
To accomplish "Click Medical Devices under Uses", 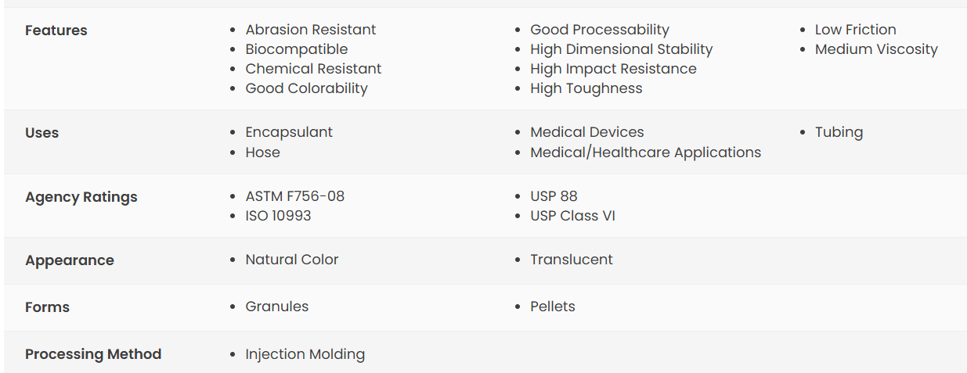I will coord(587,132).
